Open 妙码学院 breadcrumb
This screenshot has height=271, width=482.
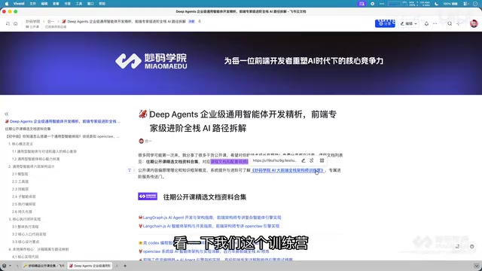click(33, 22)
